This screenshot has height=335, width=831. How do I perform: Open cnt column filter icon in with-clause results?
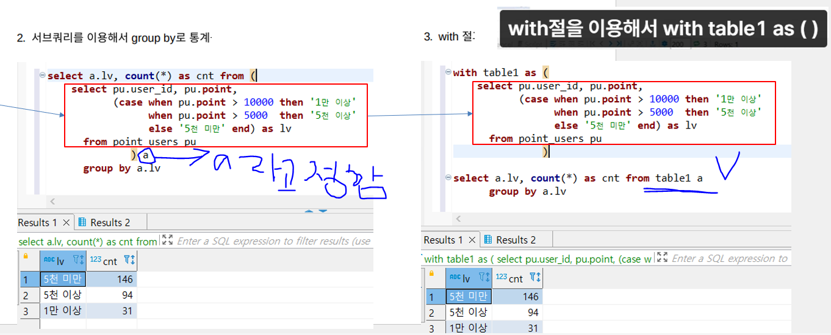[x=536, y=278]
